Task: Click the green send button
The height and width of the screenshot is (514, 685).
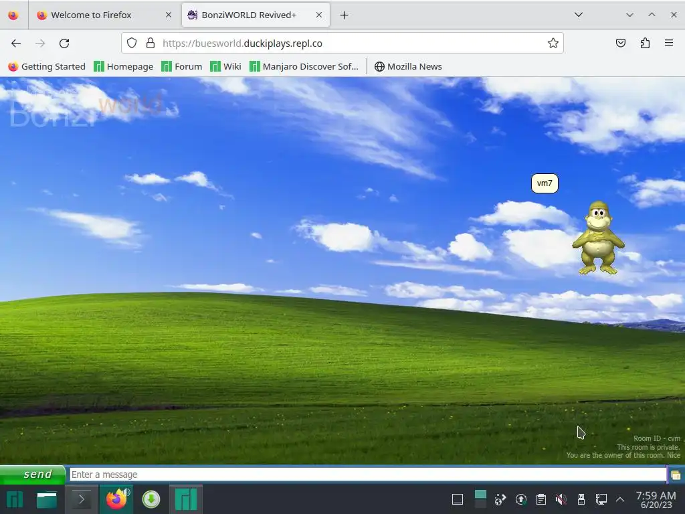Action: [33, 475]
